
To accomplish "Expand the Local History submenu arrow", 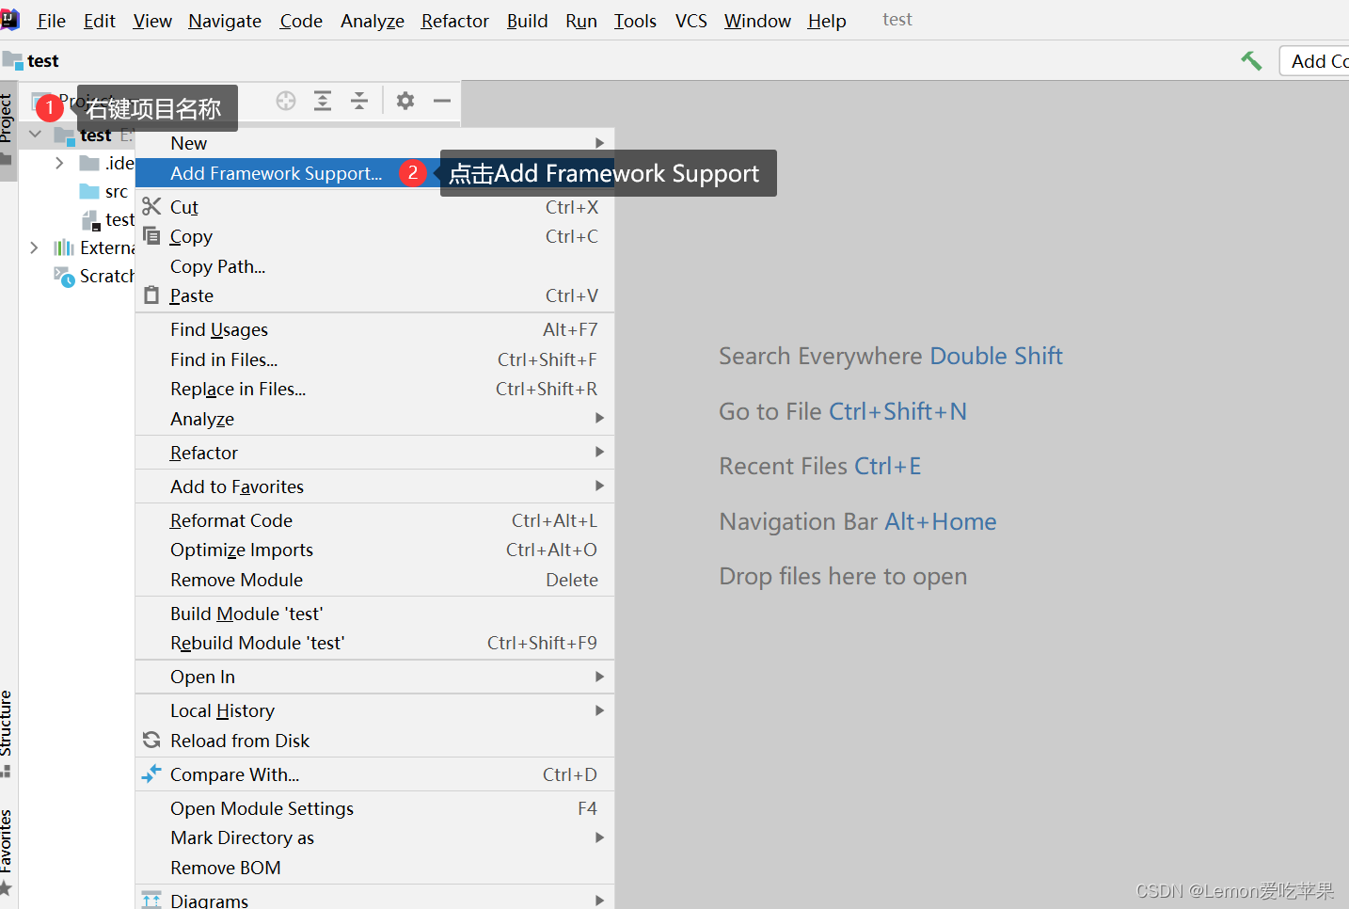I will pyautogui.click(x=599, y=710).
